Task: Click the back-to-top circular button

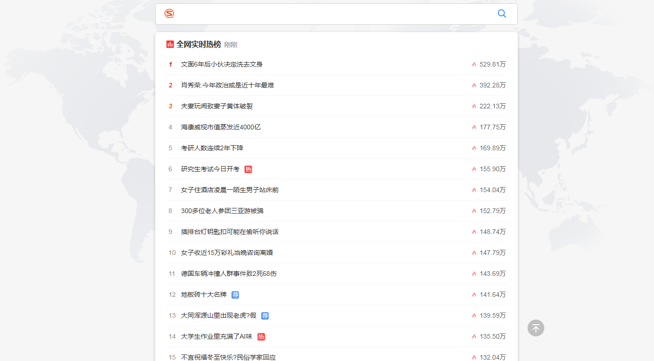Action: point(535,328)
